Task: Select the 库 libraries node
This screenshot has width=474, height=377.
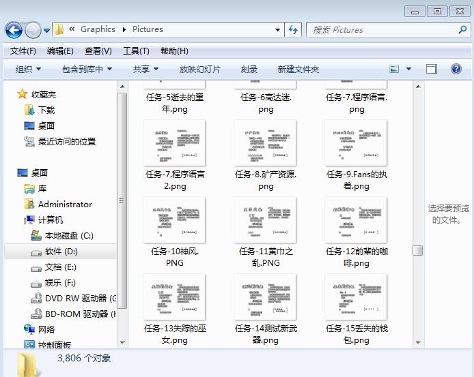Action: (x=35, y=189)
